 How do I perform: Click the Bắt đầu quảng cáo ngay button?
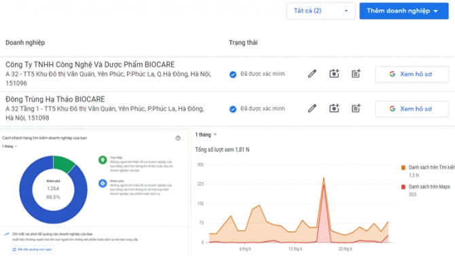coord(33,249)
